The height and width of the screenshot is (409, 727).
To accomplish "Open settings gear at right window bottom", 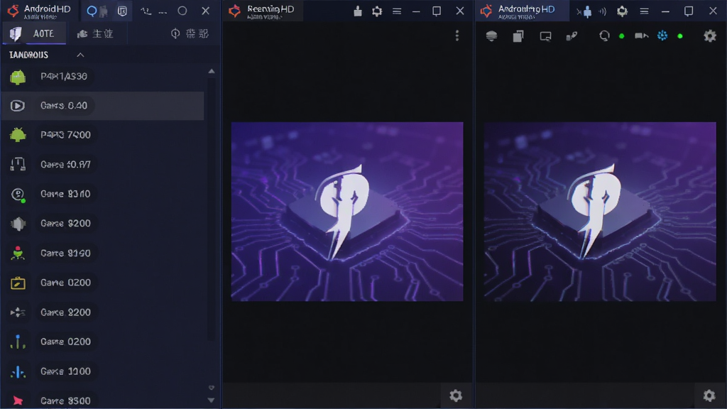I will point(709,396).
